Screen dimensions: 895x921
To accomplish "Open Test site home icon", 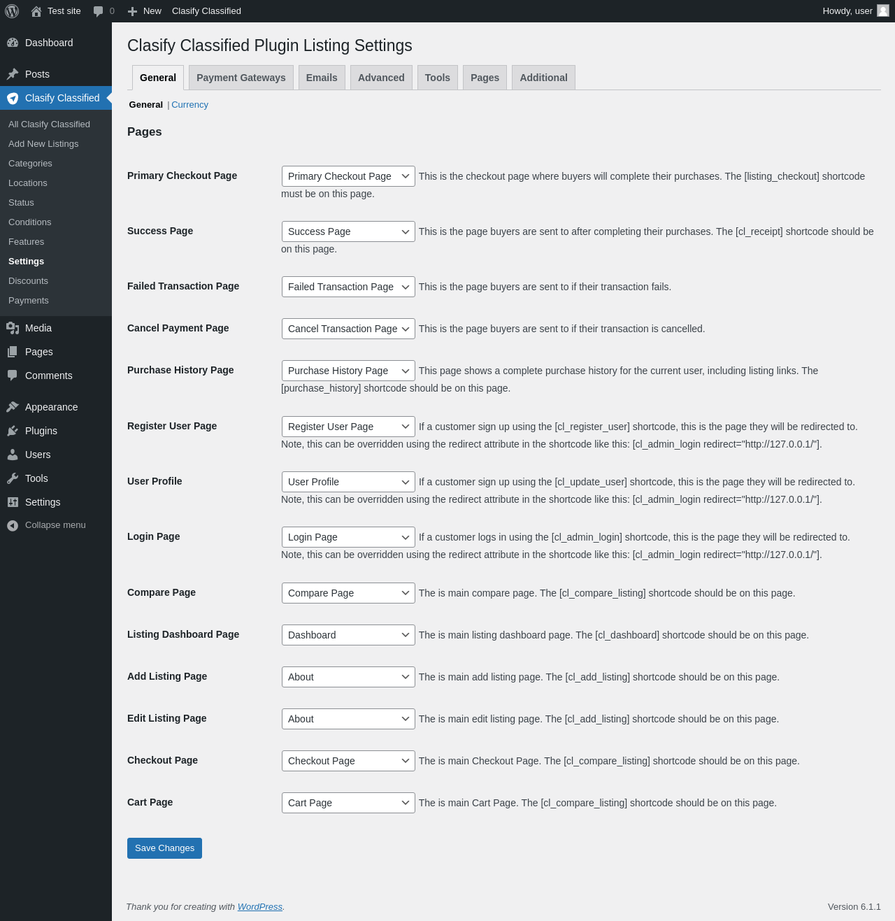I will point(36,11).
